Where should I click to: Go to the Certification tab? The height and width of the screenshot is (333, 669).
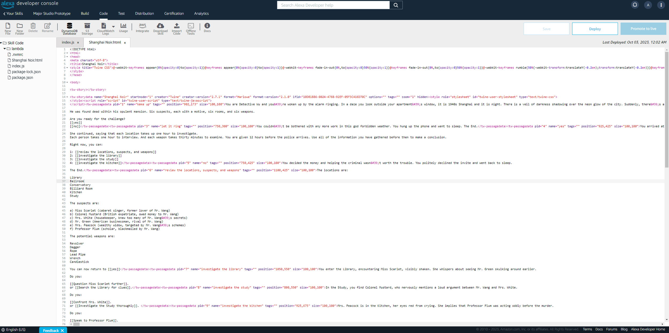174,13
